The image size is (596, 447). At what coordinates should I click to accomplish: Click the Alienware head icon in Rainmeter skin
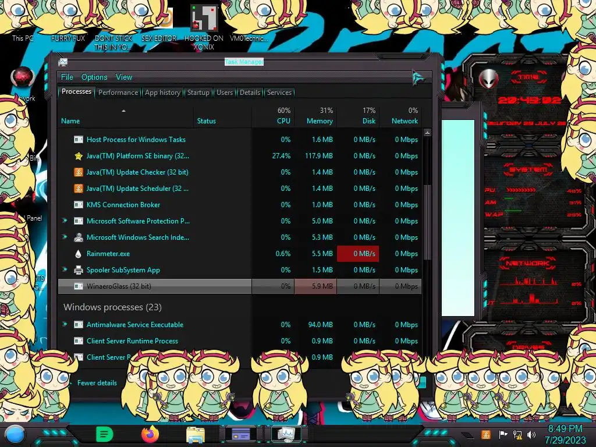488,79
